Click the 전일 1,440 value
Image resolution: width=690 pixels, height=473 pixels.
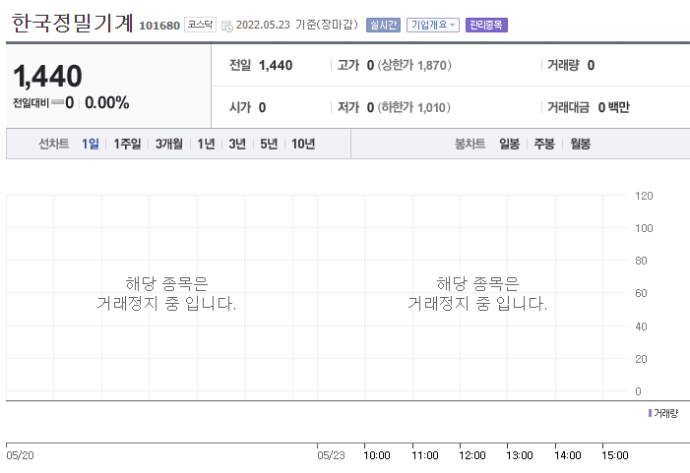276,66
